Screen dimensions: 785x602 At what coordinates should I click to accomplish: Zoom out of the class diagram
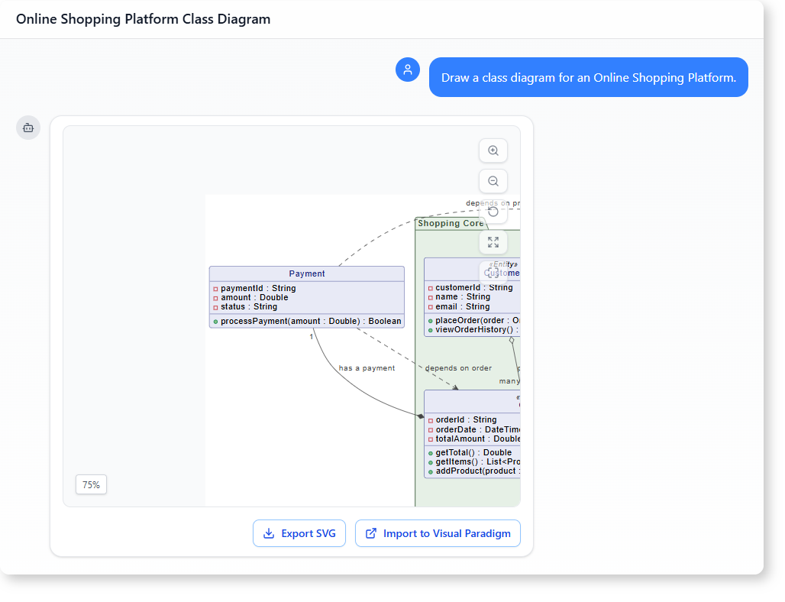[493, 182]
